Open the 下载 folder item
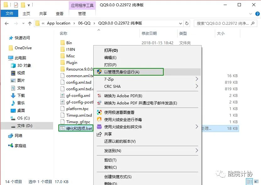Screen dimensions: 261x185 pos(21,95)
